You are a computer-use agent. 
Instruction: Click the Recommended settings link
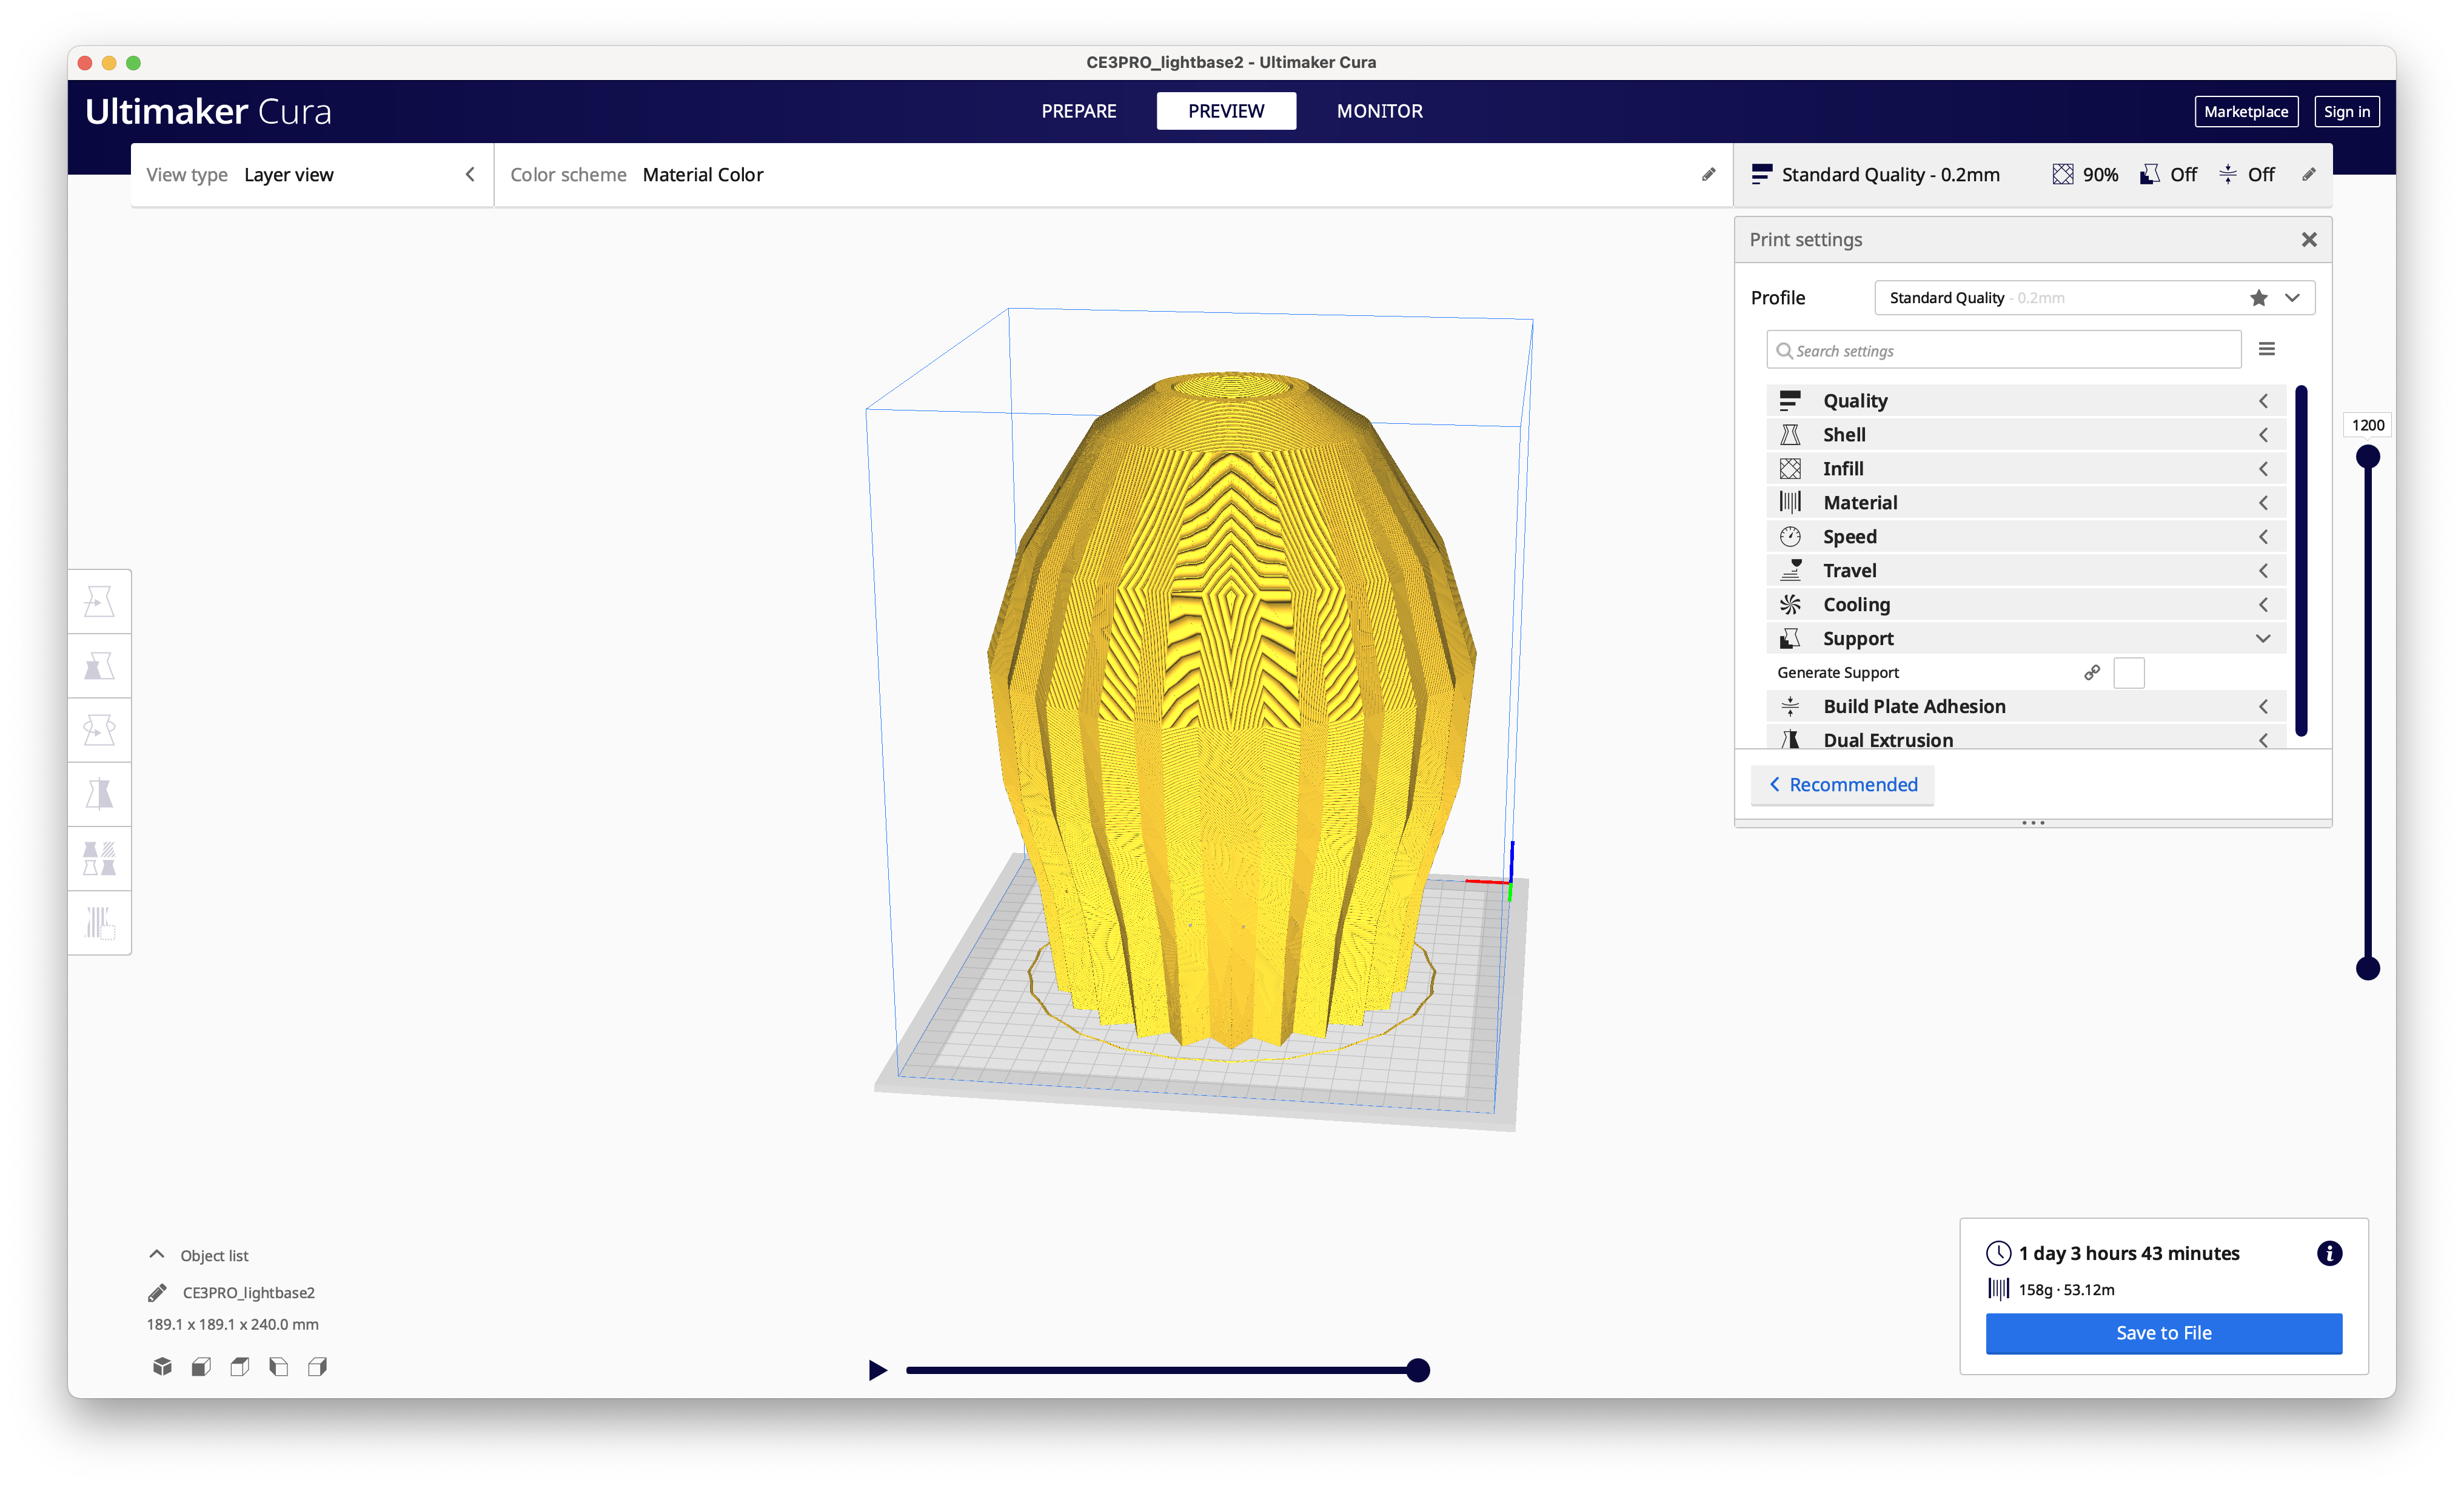1843,783
